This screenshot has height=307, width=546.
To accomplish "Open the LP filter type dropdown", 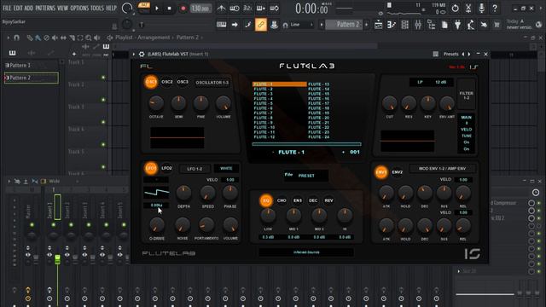I will tap(420, 82).
